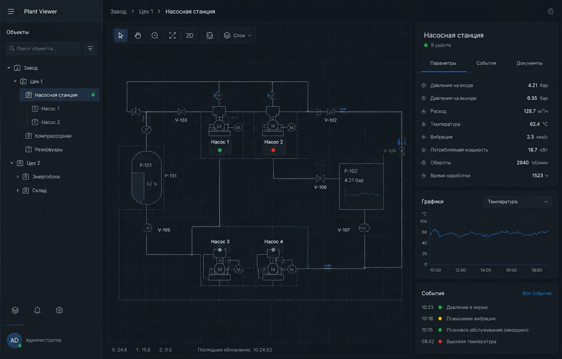Select Насосная станция in the tree
562x359 pixels.
click(59, 95)
